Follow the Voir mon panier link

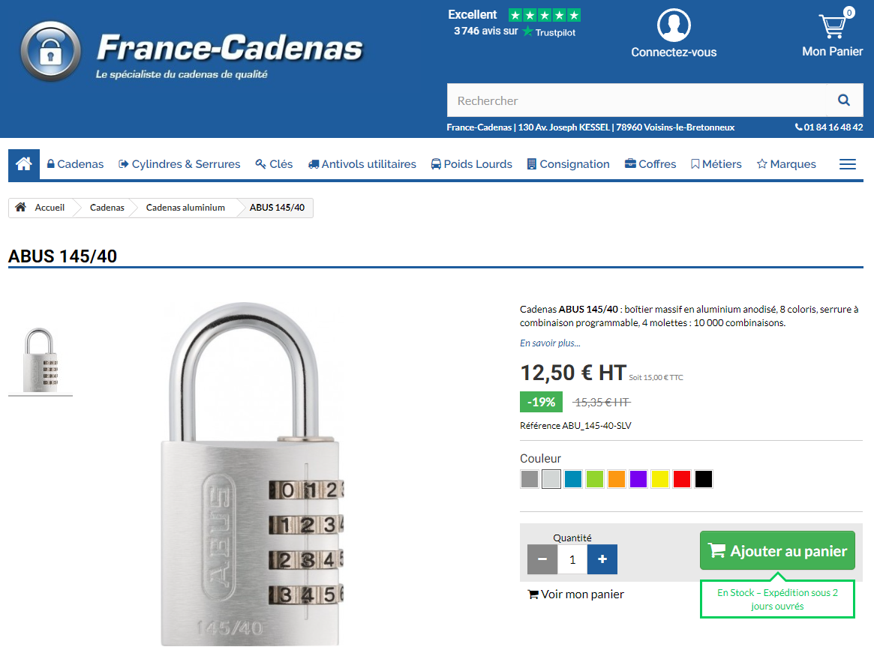[x=576, y=595]
